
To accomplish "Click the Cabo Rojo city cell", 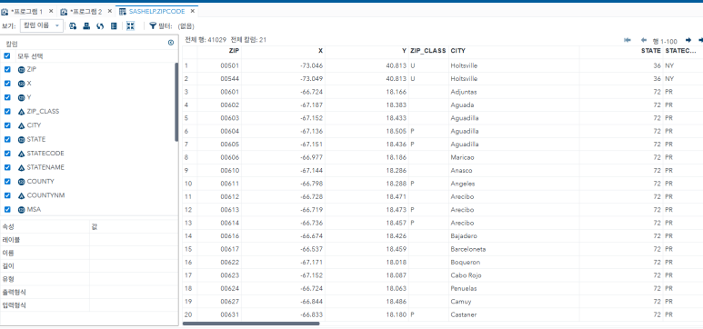I will point(514,275).
